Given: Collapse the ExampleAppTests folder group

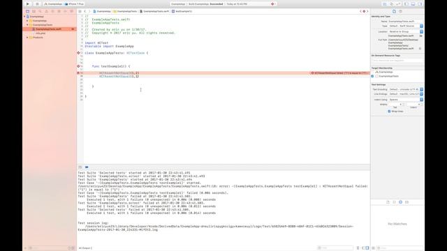Looking at the screenshot, I should point(27,25).
